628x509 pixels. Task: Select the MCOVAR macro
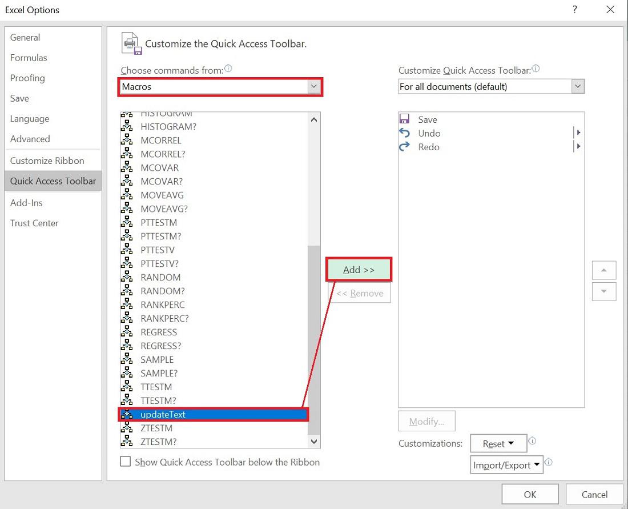point(214,168)
